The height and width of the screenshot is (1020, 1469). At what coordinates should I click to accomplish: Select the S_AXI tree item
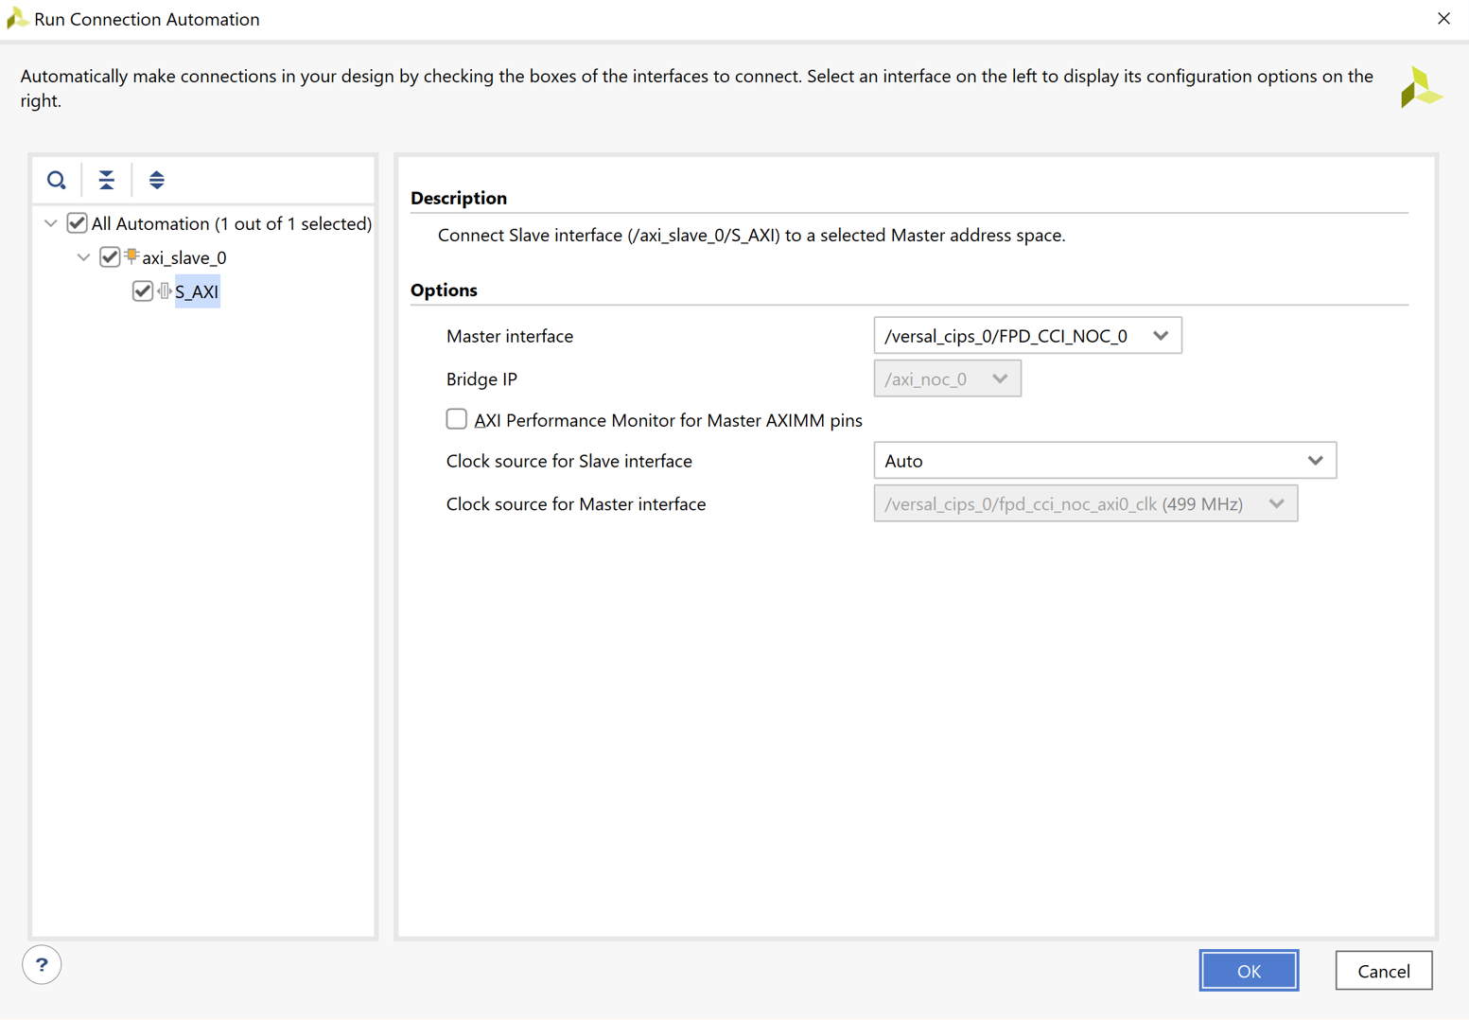tap(197, 292)
